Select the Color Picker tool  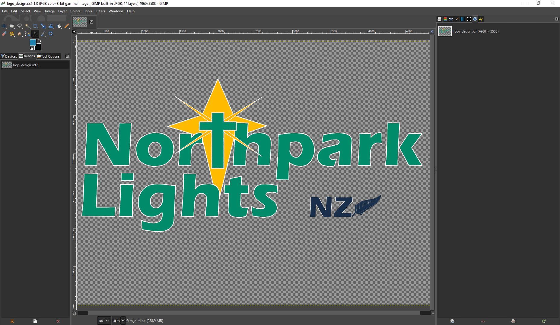pyautogui.click(x=43, y=34)
